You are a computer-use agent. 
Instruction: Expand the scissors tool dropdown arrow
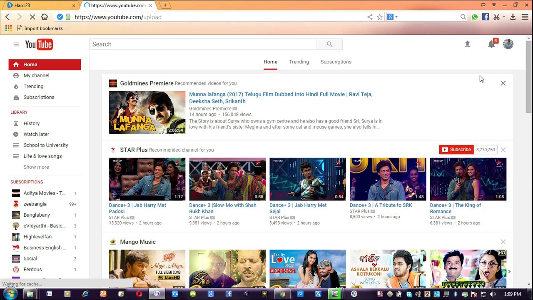pos(504,17)
